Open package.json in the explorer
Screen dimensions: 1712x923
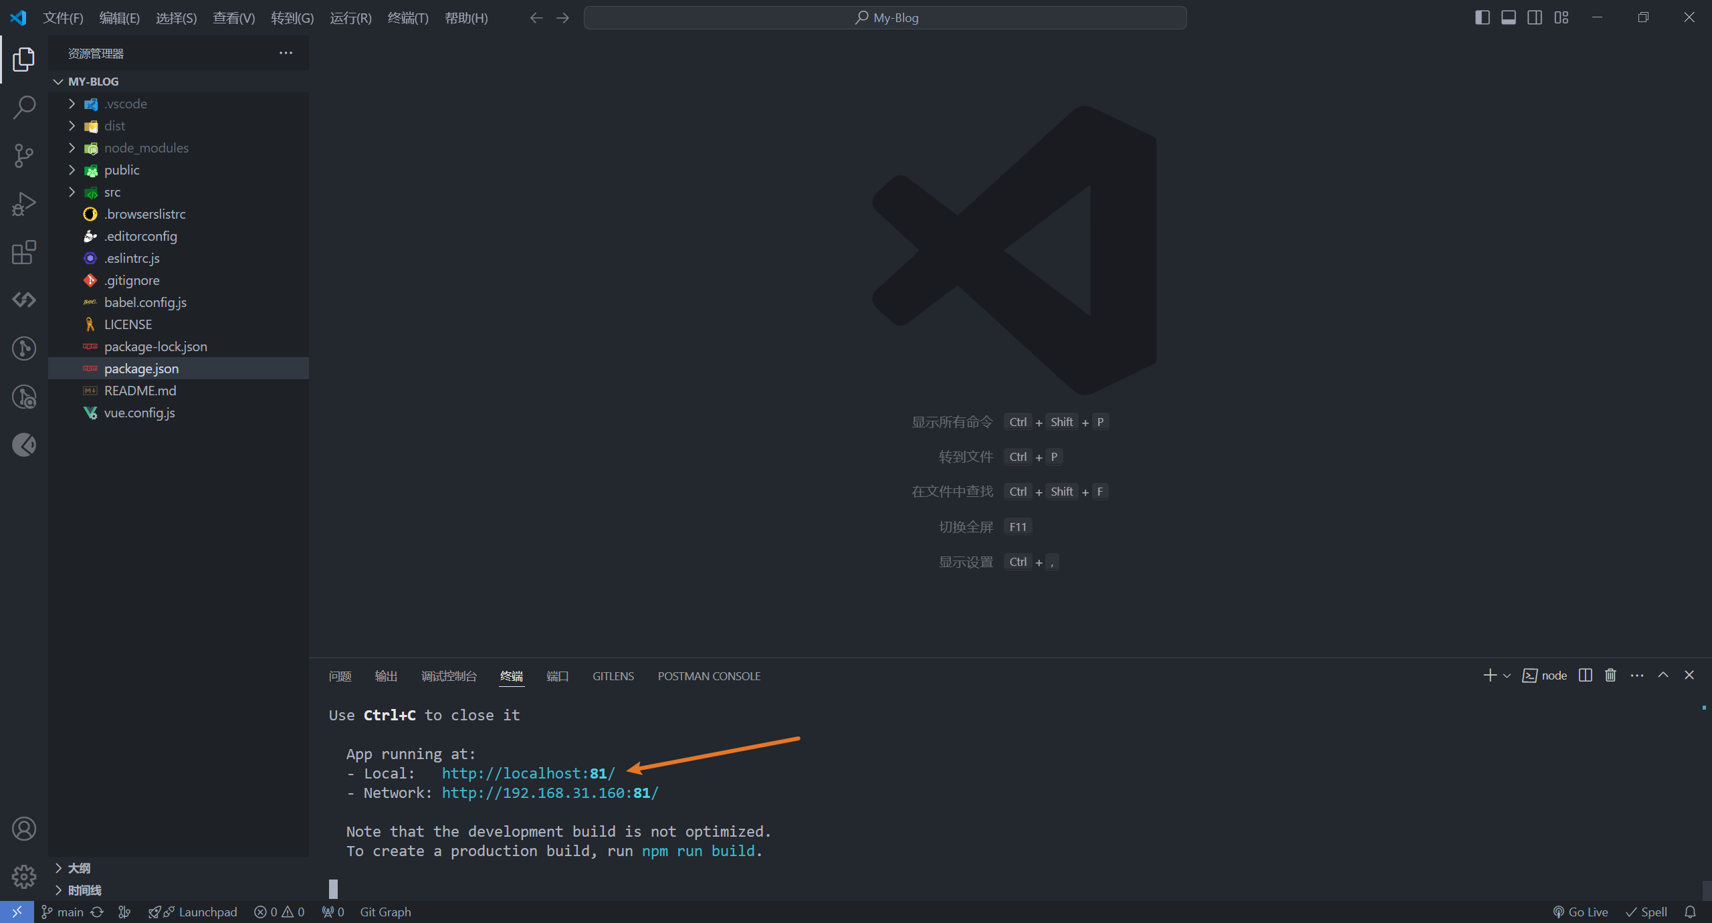click(x=179, y=369)
